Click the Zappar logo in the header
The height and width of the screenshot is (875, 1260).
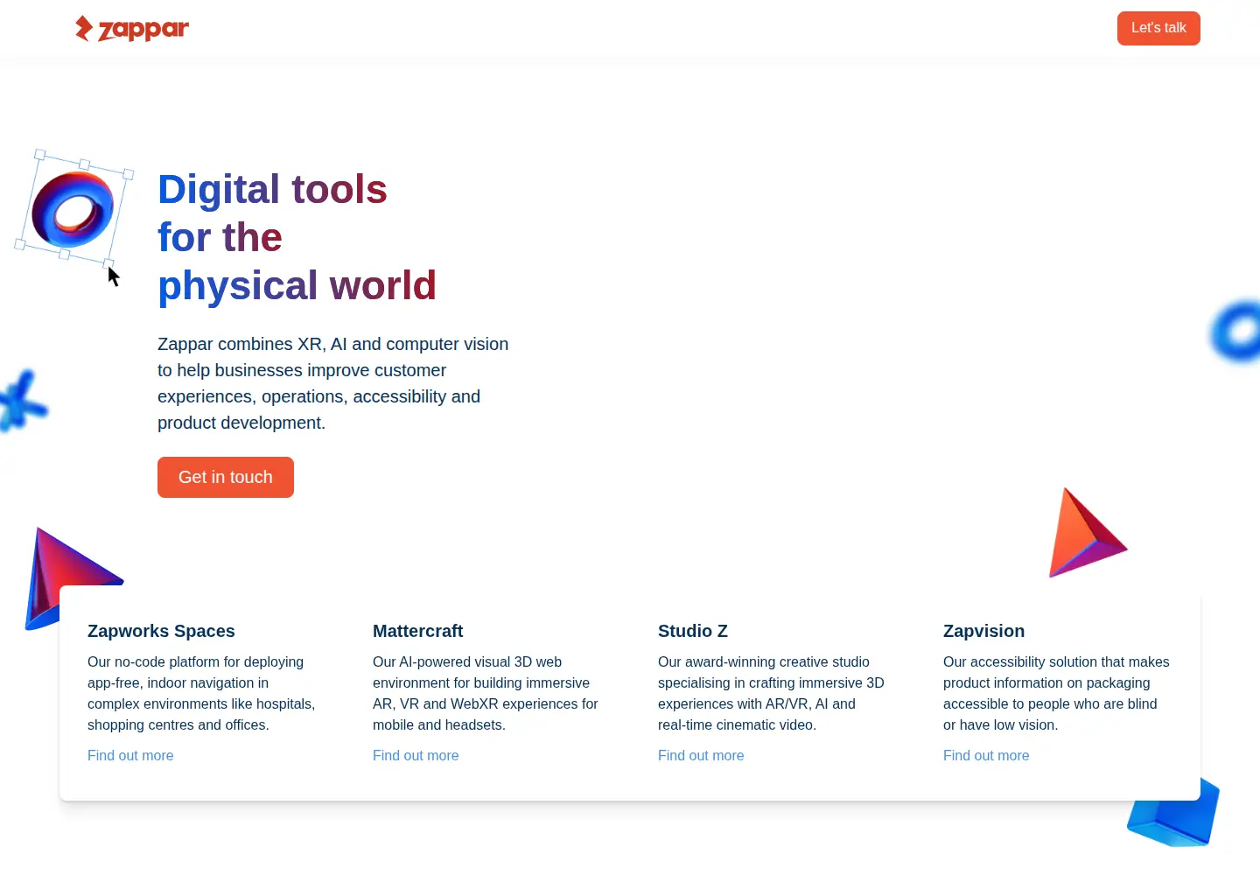(x=132, y=29)
